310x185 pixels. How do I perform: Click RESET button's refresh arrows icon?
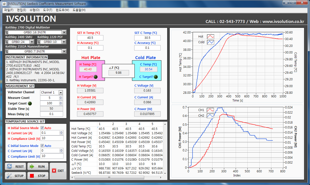tap(10, 166)
